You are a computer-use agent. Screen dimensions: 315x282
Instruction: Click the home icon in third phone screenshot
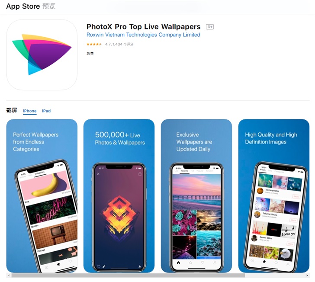point(178,263)
